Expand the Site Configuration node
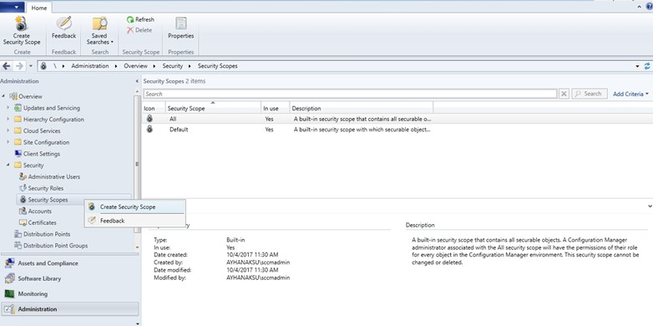This screenshot has height=326, width=653. (x=8, y=142)
